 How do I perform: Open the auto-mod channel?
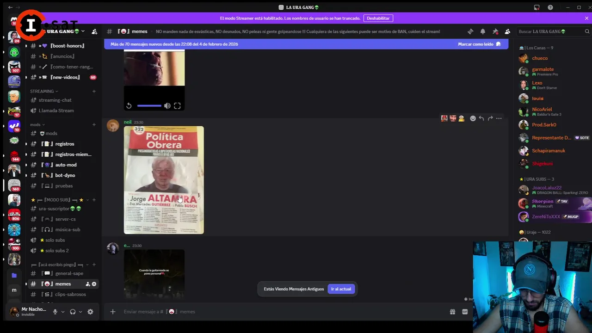click(x=63, y=165)
